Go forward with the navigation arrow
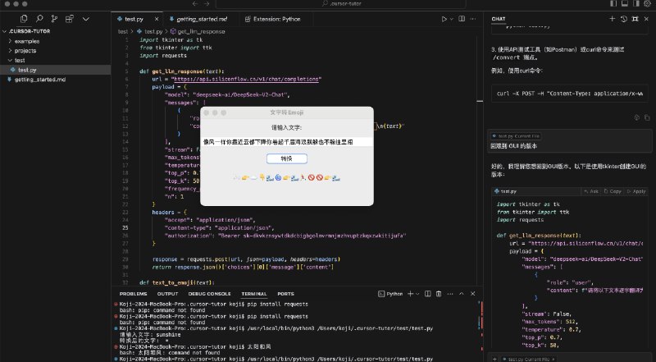Image resolution: width=656 pixels, height=362 pixels. pos(207,3)
